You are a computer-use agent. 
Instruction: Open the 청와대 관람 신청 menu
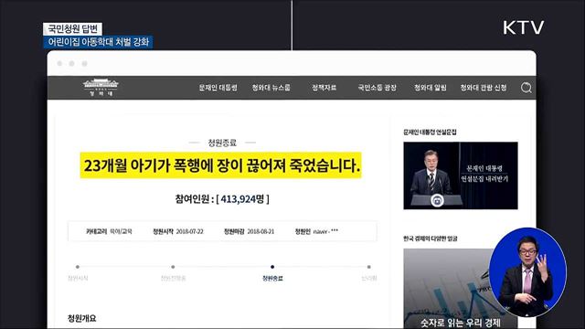(x=484, y=88)
